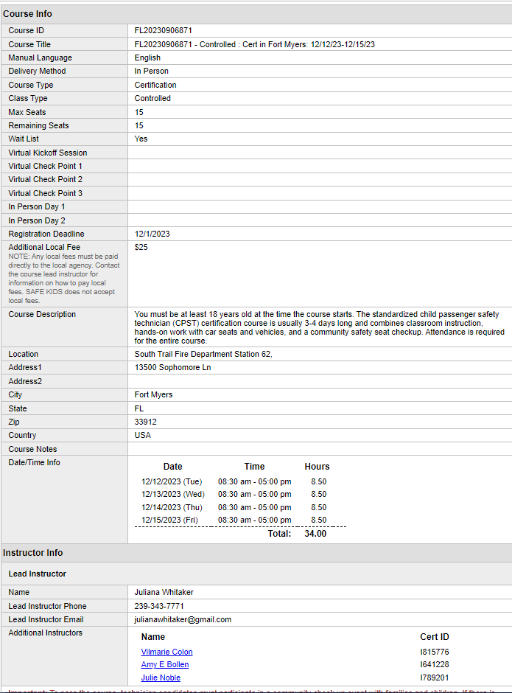
Task: Click the Course Title value text
Action: pos(254,44)
